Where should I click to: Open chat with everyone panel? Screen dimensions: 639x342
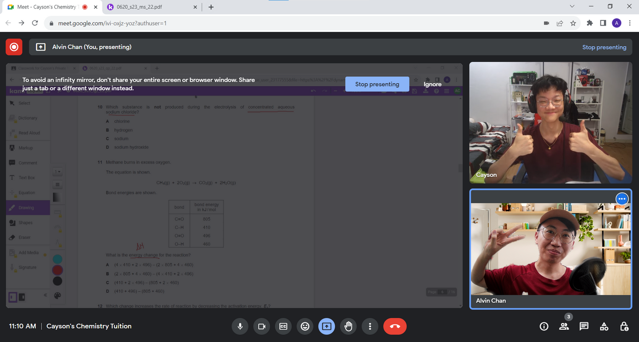(584, 326)
